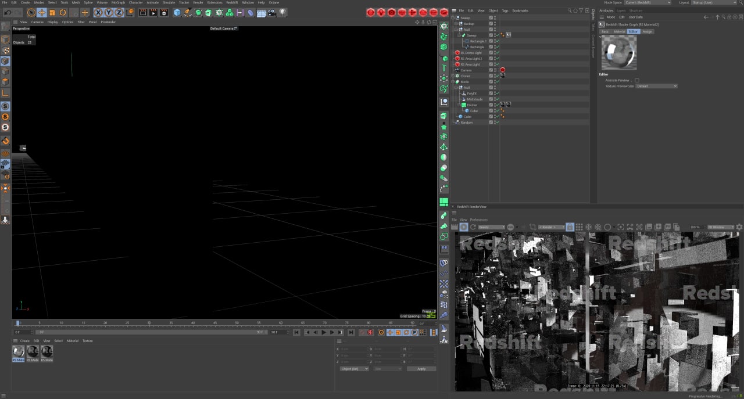Collapse the Boole object hierarchy
Viewport: 744px width, 399px height.
454,82
